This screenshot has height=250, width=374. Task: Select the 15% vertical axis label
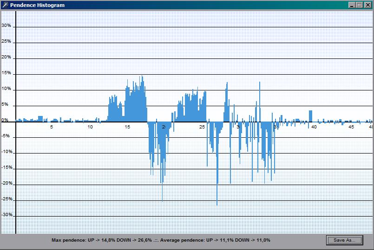(x=7, y=73)
